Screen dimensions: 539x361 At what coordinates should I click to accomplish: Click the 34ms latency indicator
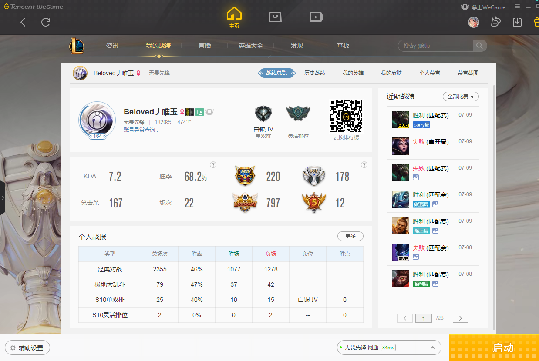coord(388,348)
